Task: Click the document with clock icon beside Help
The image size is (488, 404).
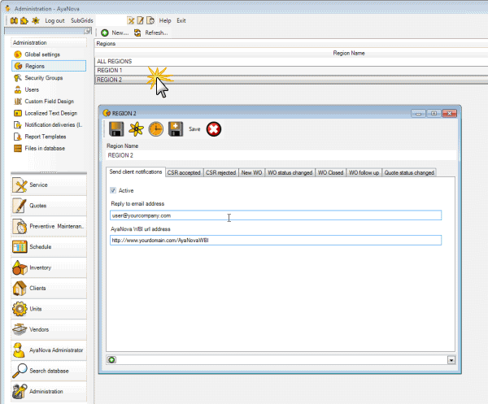Action: (x=150, y=21)
